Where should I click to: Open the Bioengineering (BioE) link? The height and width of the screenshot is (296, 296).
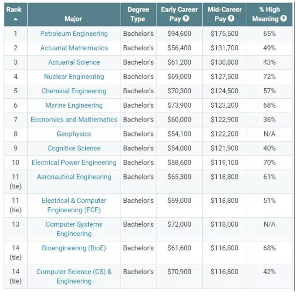point(74,248)
